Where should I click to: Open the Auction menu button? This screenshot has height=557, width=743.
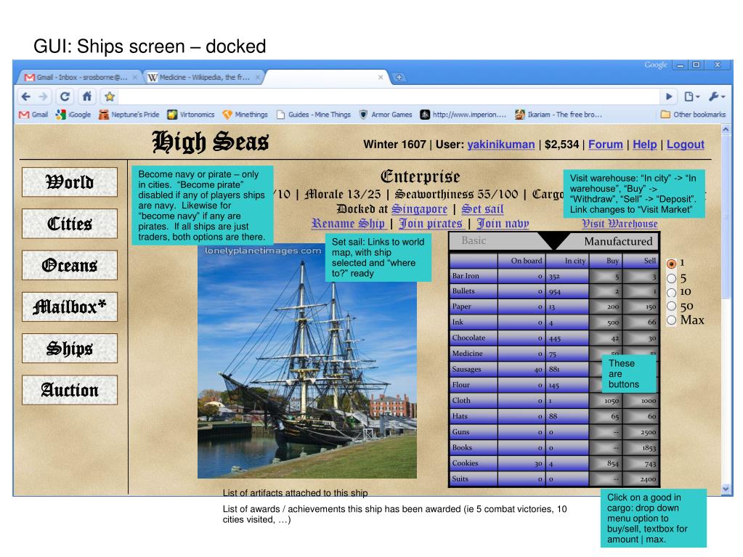coord(70,390)
